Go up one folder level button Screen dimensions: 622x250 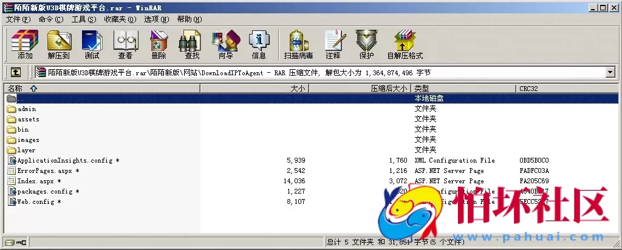(15, 72)
